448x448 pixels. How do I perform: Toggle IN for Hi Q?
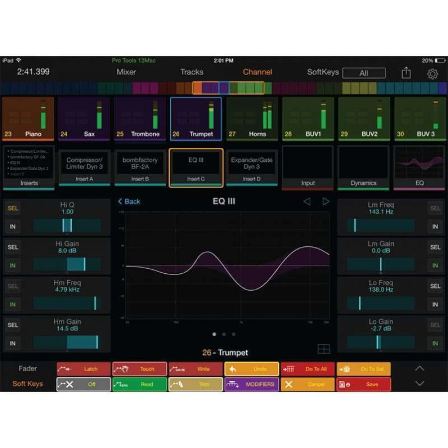click(x=13, y=226)
